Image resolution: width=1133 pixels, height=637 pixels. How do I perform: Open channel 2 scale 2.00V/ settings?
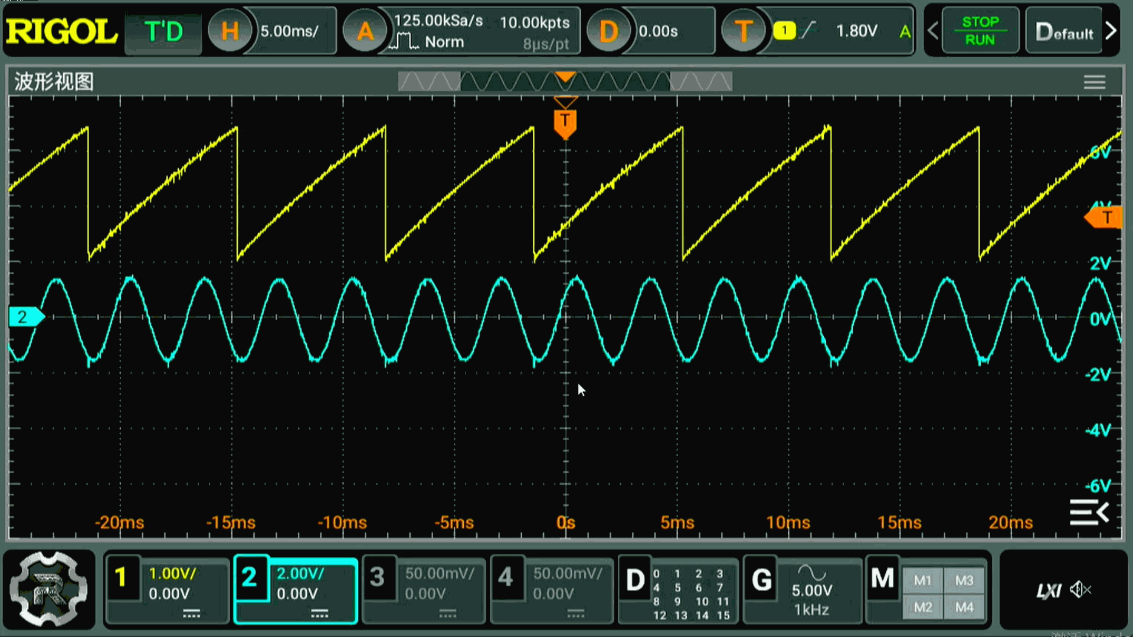pyautogui.click(x=300, y=573)
